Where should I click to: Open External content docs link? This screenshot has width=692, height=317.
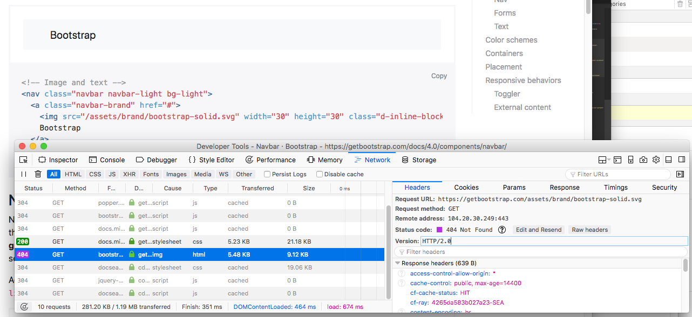tap(523, 107)
